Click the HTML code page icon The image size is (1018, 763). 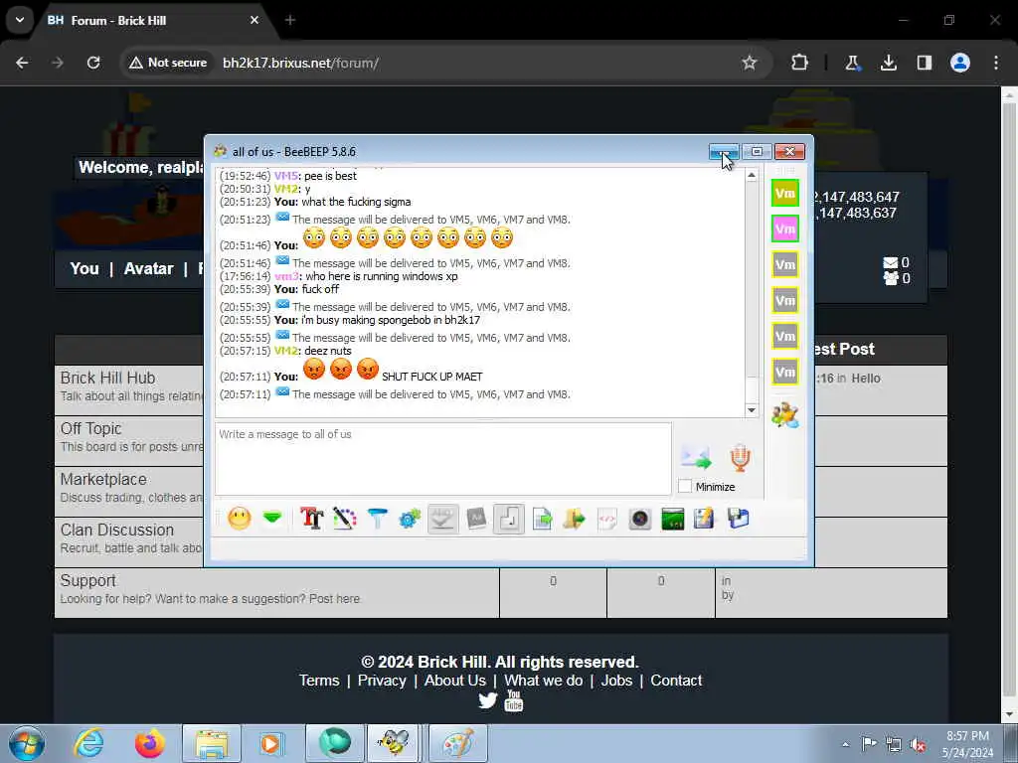607,519
